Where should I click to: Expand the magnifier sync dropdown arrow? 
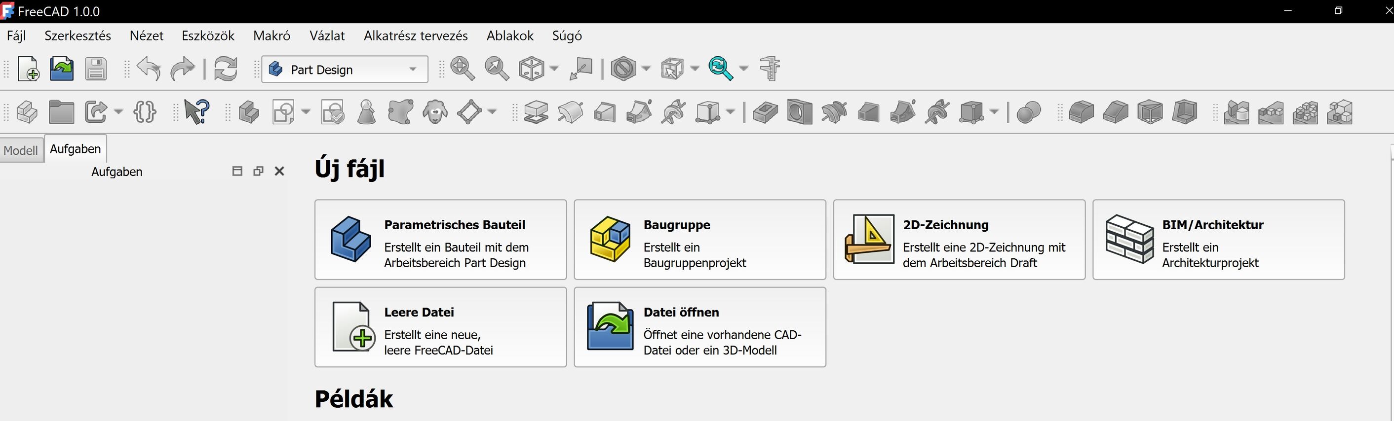point(743,69)
